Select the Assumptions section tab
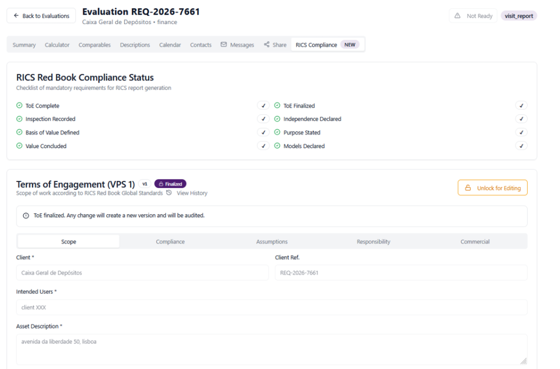The width and height of the screenshot is (560, 369). coord(272,242)
